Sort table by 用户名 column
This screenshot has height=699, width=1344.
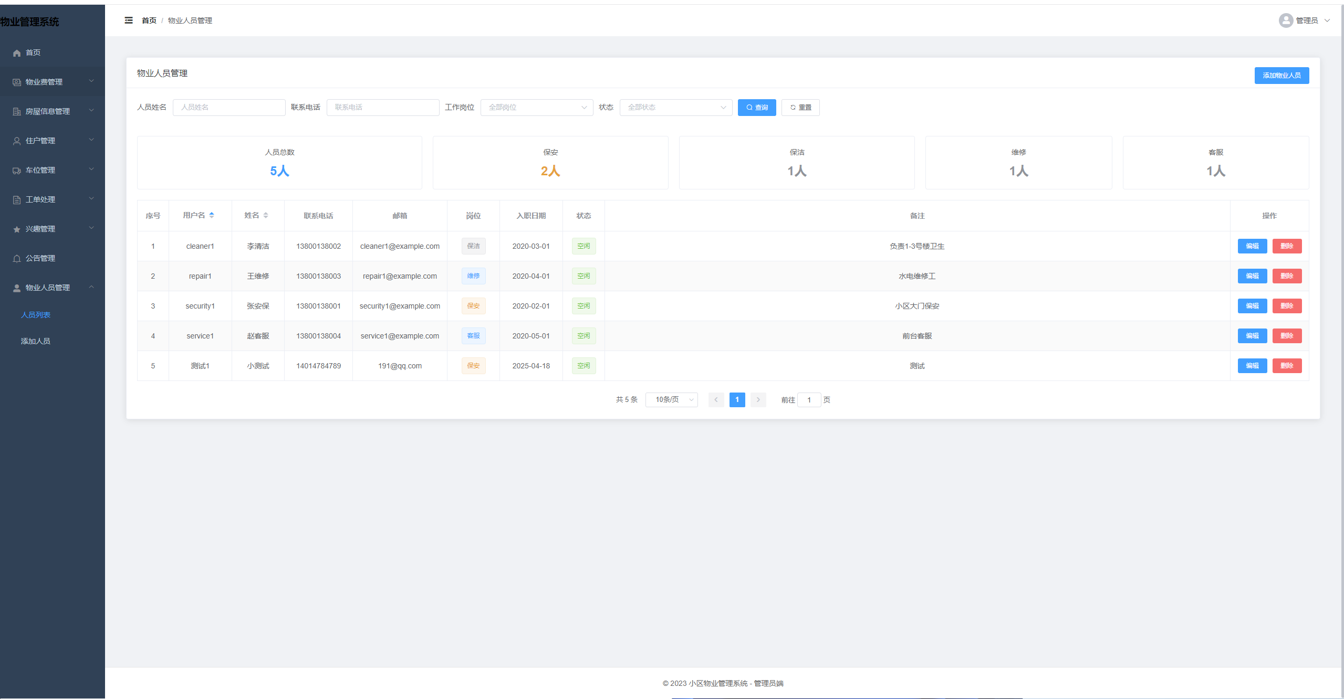(x=212, y=215)
